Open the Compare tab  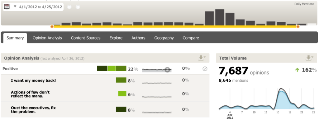point(191,38)
